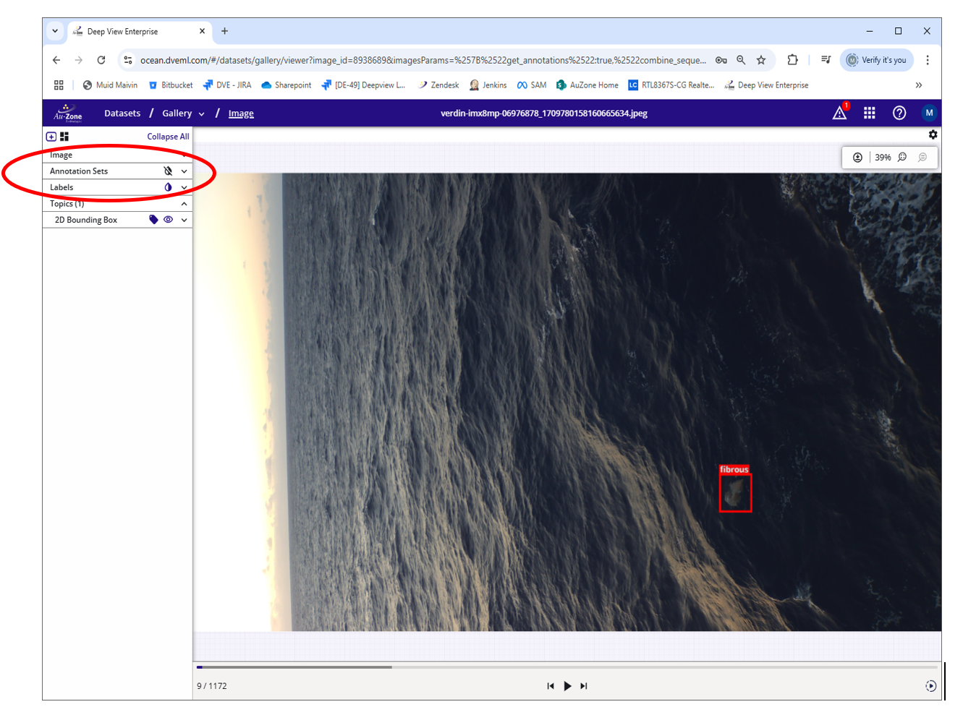Click the 2D Bounding Box tag icon
The height and width of the screenshot is (720, 963).
[153, 220]
